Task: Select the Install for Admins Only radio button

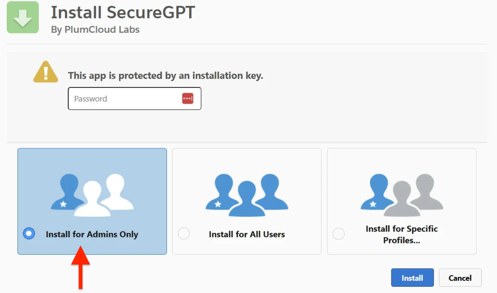Action: pyautogui.click(x=29, y=234)
